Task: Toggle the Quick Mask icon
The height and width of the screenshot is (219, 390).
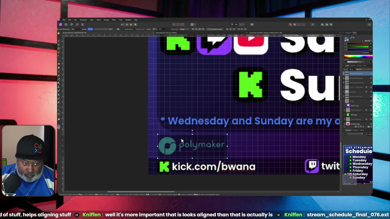Action: (x=192, y=24)
